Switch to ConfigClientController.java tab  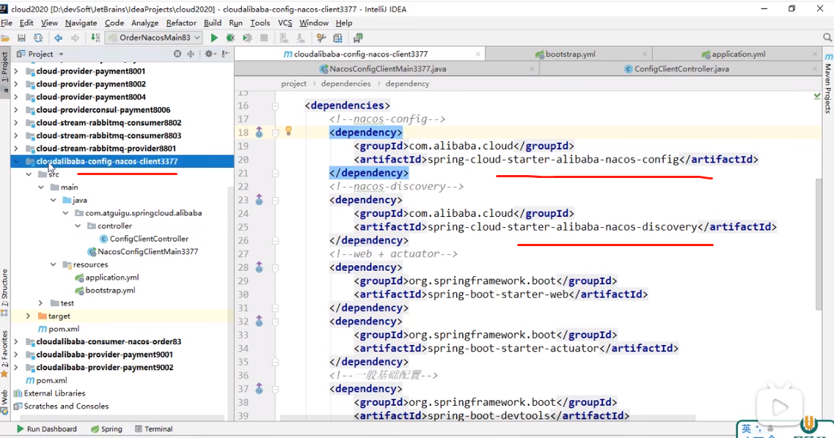pos(681,69)
